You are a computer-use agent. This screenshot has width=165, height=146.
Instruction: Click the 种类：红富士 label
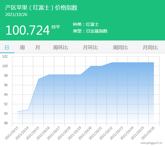pyautogui.click(x=86, y=24)
